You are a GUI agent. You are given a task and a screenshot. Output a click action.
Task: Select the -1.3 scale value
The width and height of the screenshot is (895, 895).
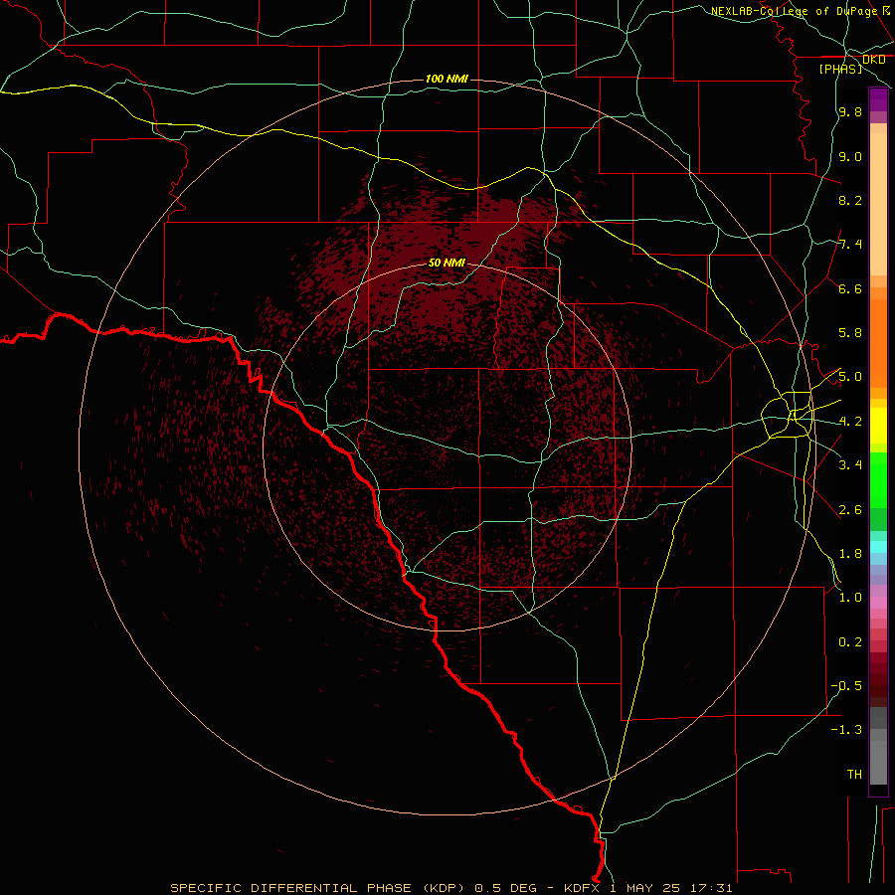coord(846,730)
